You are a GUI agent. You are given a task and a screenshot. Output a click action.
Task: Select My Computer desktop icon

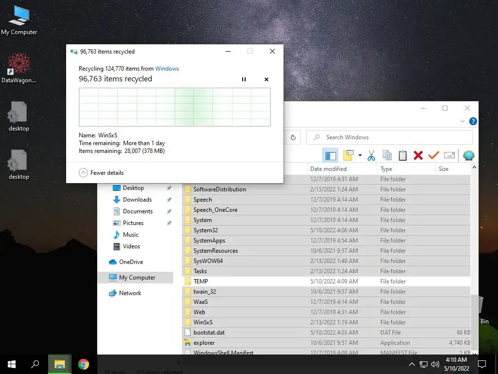pos(19,20)
